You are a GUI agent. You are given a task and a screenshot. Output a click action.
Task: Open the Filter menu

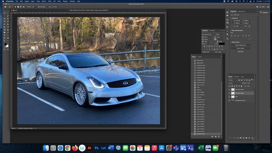click(x=50, y=1)
